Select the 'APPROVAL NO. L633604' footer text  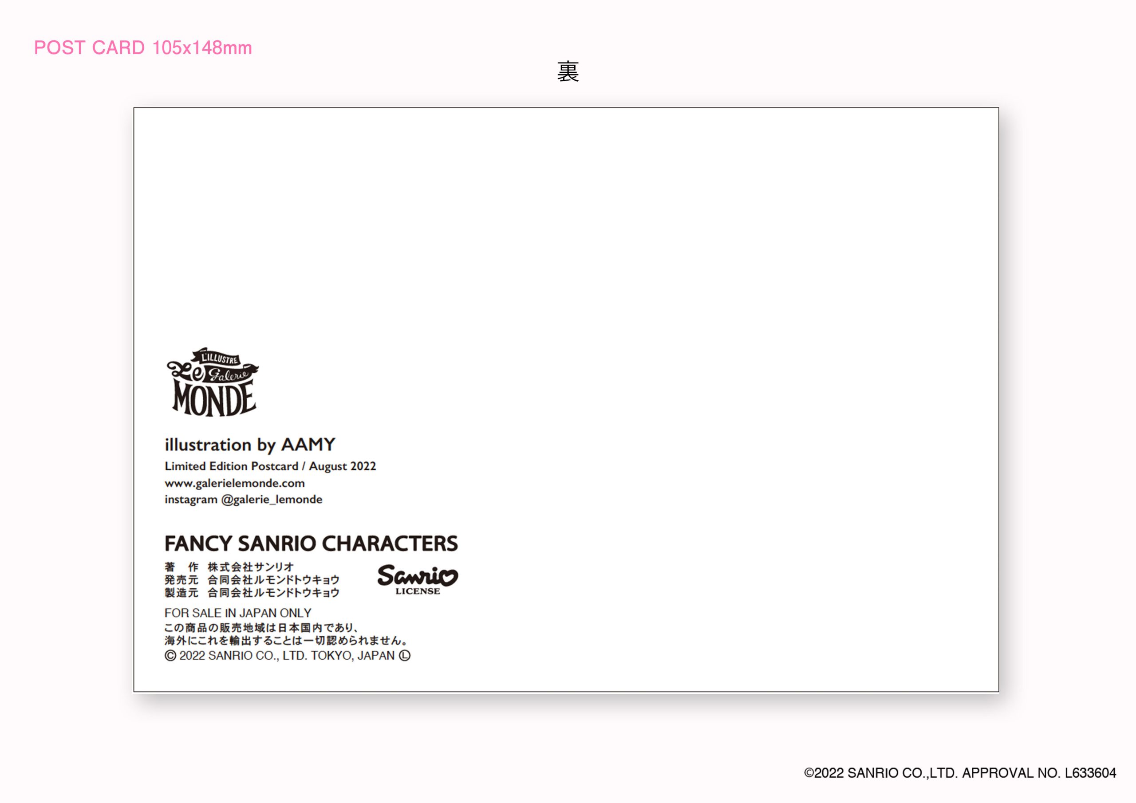[x=1039, y=773]
